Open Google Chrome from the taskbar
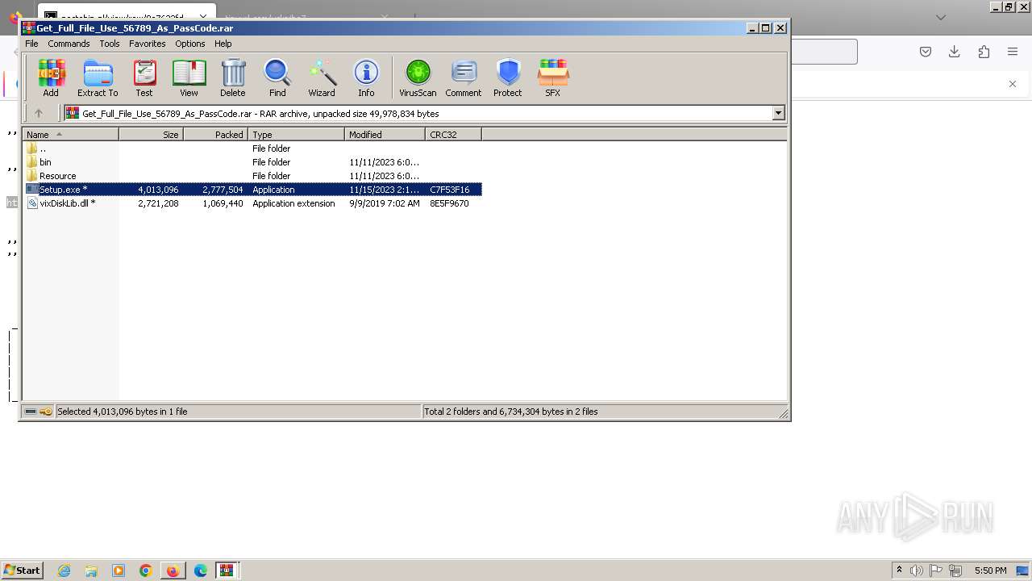1032x581 pixels. (x=146, y=571)
